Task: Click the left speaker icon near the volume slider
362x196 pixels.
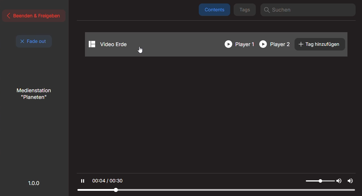Action: point(339,181)
